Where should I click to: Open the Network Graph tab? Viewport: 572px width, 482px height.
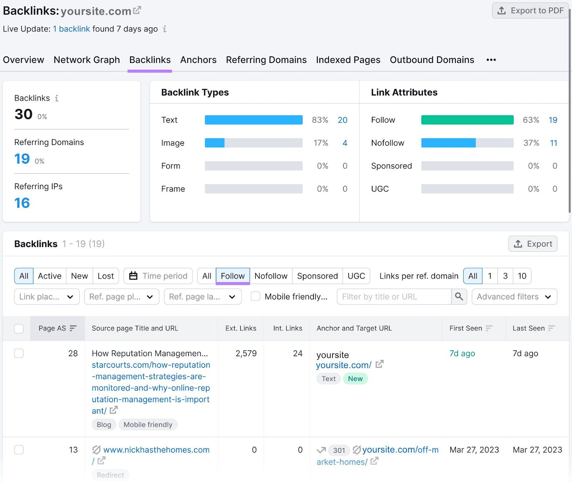point(87,60)
